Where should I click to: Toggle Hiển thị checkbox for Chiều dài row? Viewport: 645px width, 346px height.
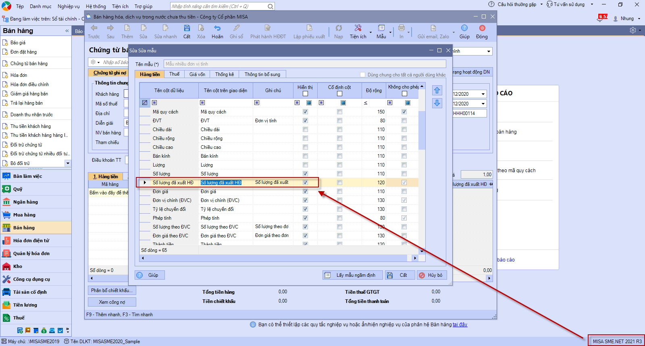click(x=305, y=130)
